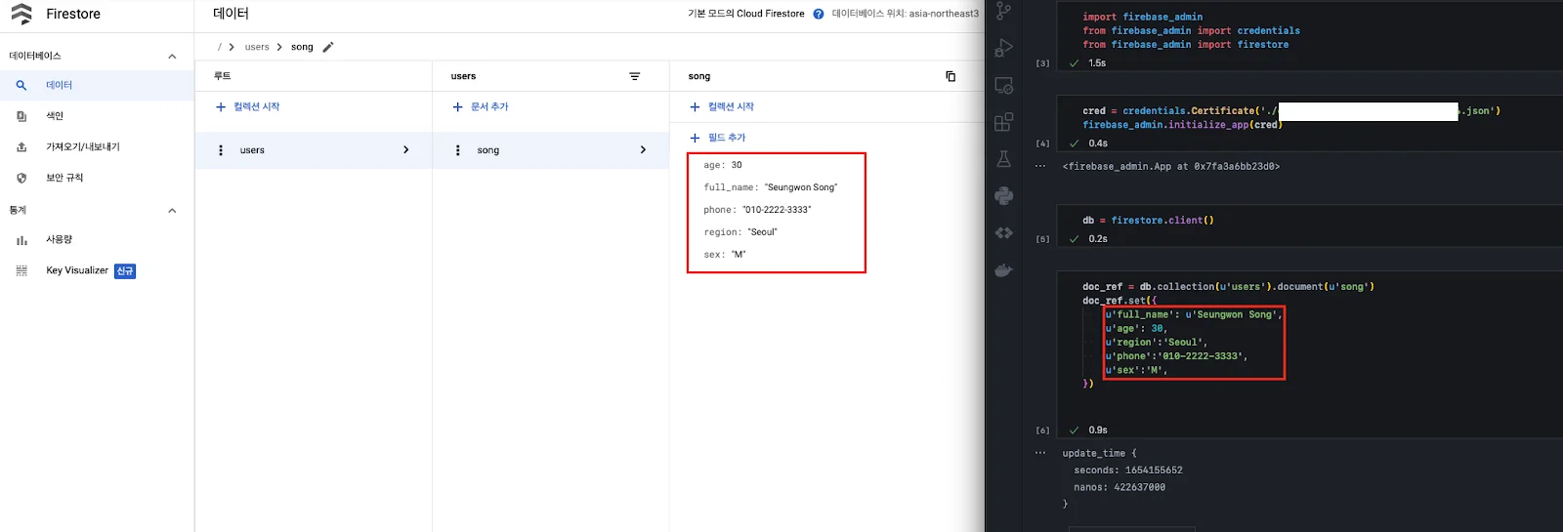Open the three-dot menu for users collection
Viewport: 1563px width, 532px height.
221,150
